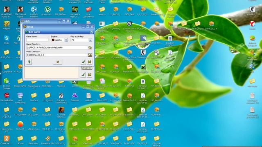Open the Одноклассники shortcut
This screenshot has height=147, width=262.
point(7,138)
